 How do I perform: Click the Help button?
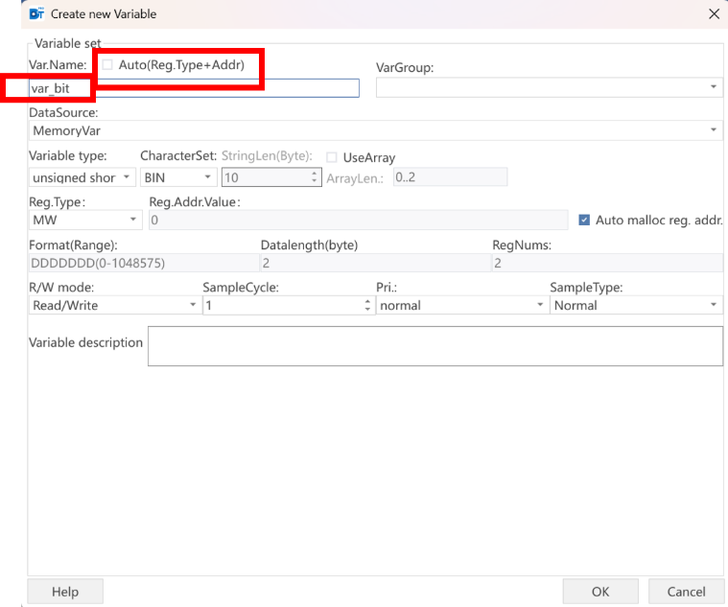tap(65, 592)
